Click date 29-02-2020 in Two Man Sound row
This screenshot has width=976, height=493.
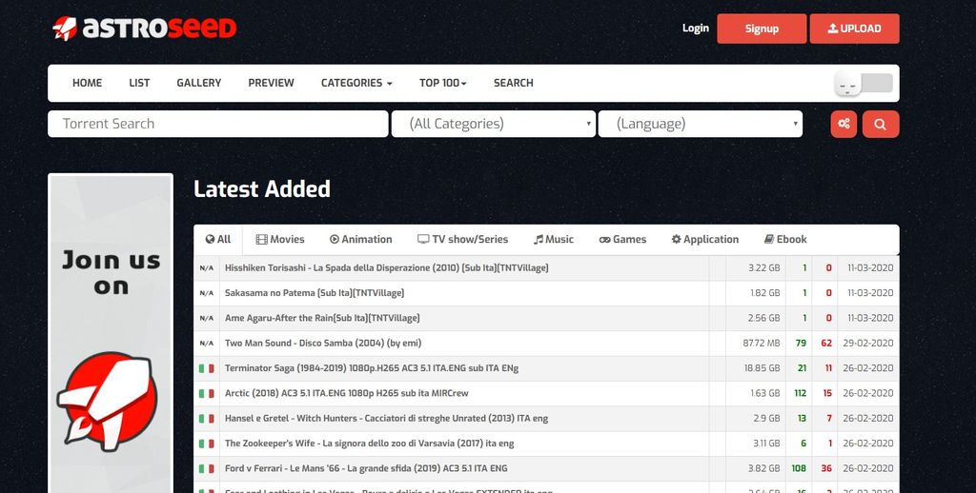tap(870, 344)
